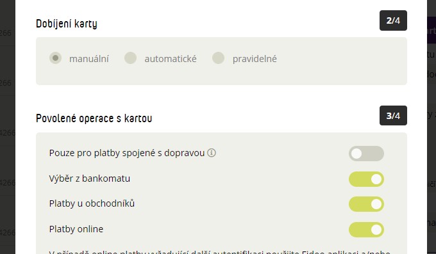Click the Dobíjení karty heading
This screenshot has height=254, width=436.
(x=67, y=24)
